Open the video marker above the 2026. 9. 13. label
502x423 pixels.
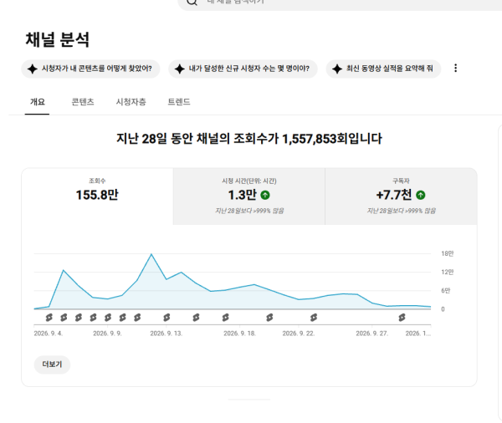(x=166, y=318)
